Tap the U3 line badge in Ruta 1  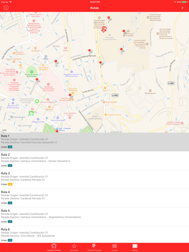point(10,147)
